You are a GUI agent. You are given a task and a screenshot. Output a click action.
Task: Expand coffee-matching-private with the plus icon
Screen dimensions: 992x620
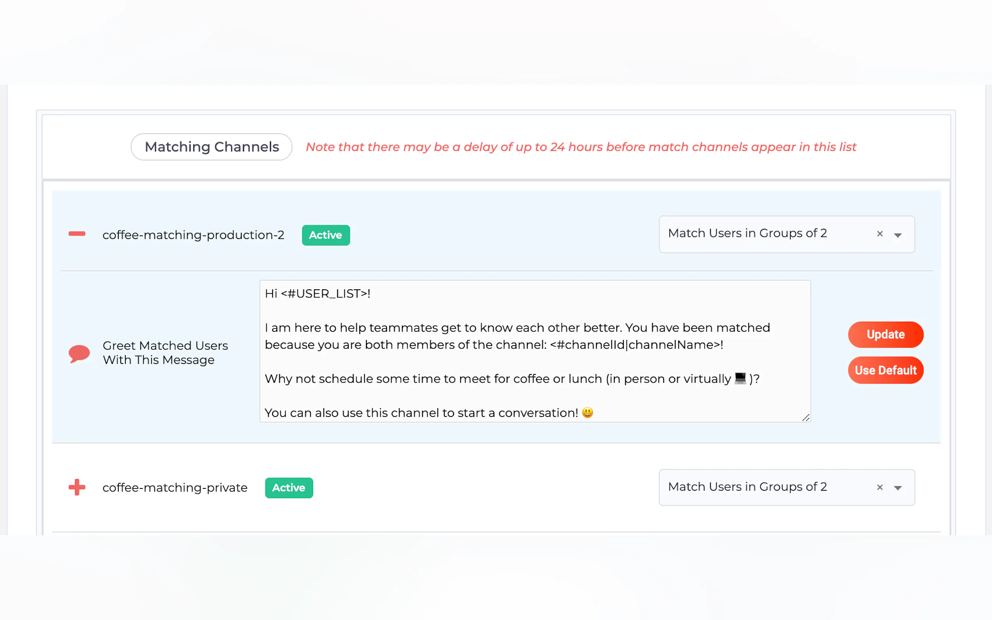[x=77, y=487]
